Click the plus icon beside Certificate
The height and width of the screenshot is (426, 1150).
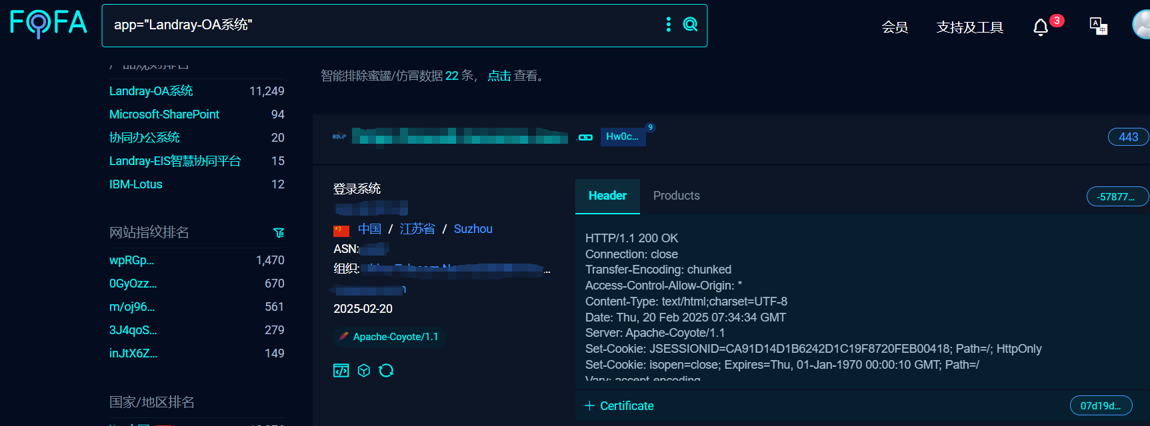point(589,406)
